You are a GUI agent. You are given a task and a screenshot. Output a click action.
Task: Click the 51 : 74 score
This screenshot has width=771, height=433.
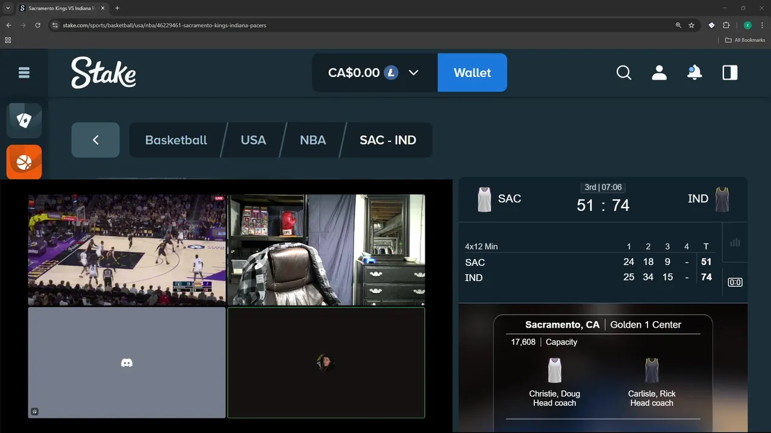[603, 206]
